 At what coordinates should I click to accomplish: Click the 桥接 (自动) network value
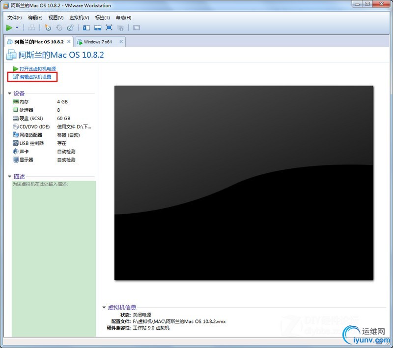68,135
